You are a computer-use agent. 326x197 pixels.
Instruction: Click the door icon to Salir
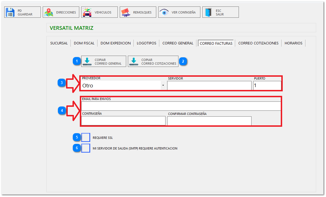click(x=208, y=12)
